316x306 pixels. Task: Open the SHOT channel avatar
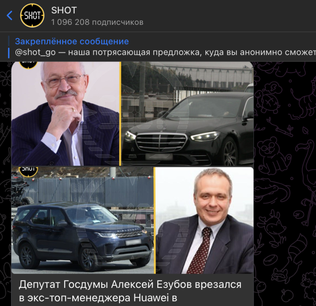32,15
